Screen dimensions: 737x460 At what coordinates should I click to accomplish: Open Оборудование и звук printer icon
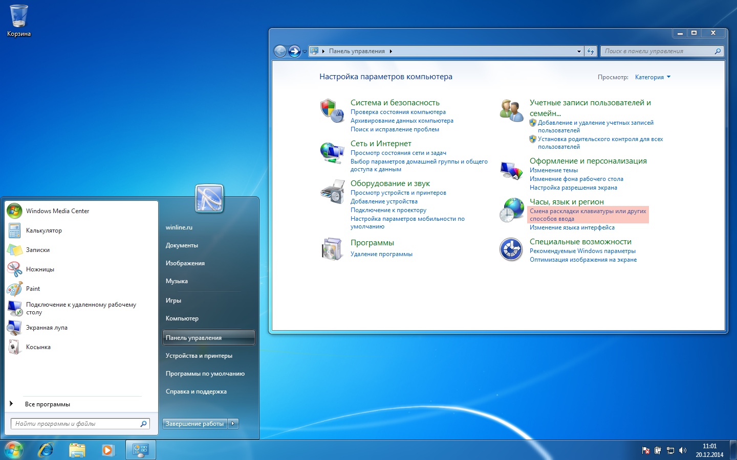click(332, 192)
